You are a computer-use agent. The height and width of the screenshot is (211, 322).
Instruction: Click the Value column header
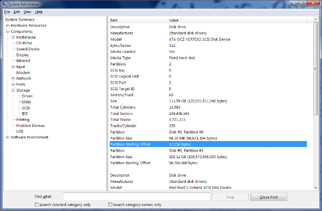point(237,20)
